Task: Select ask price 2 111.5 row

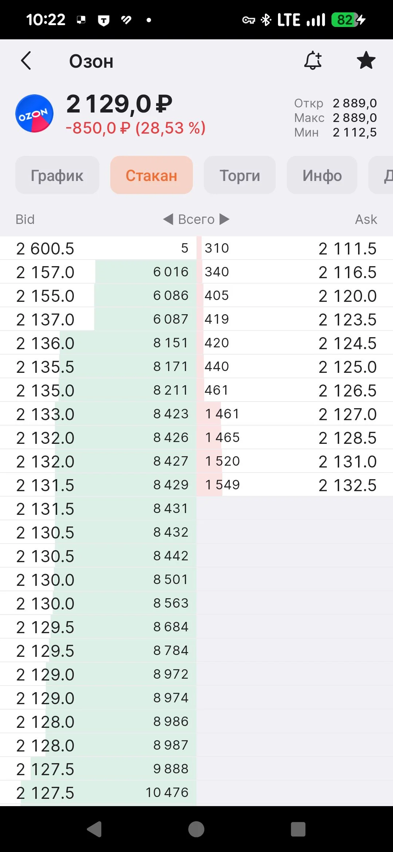Action: pyautogui.click(x=295, y=248)
